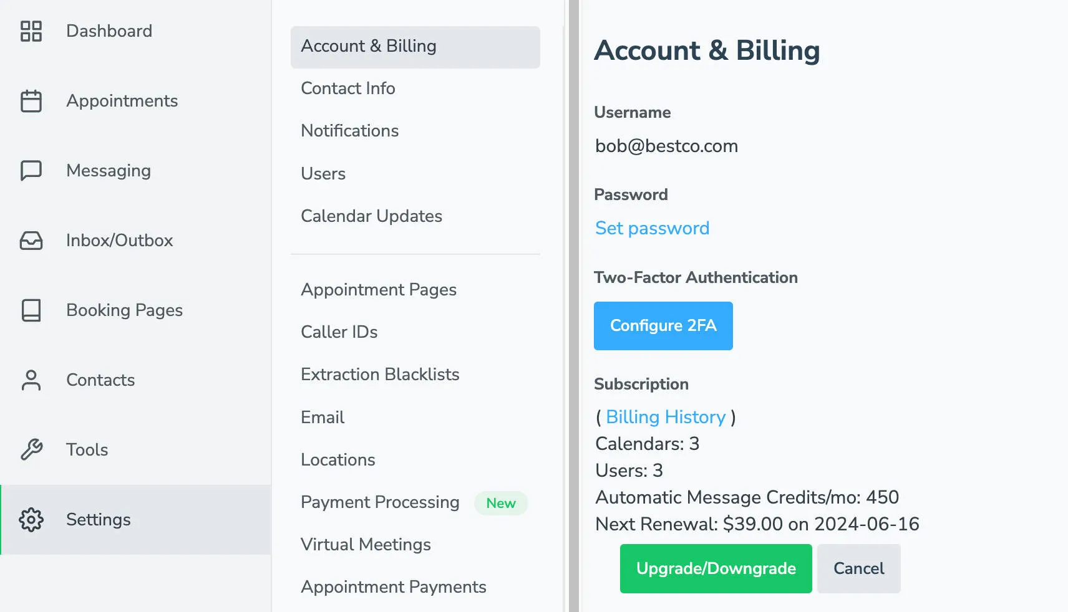Screen dimensions: 1068x612
Task: Open Calendar Updates settings
Action: tap(372, 216)
